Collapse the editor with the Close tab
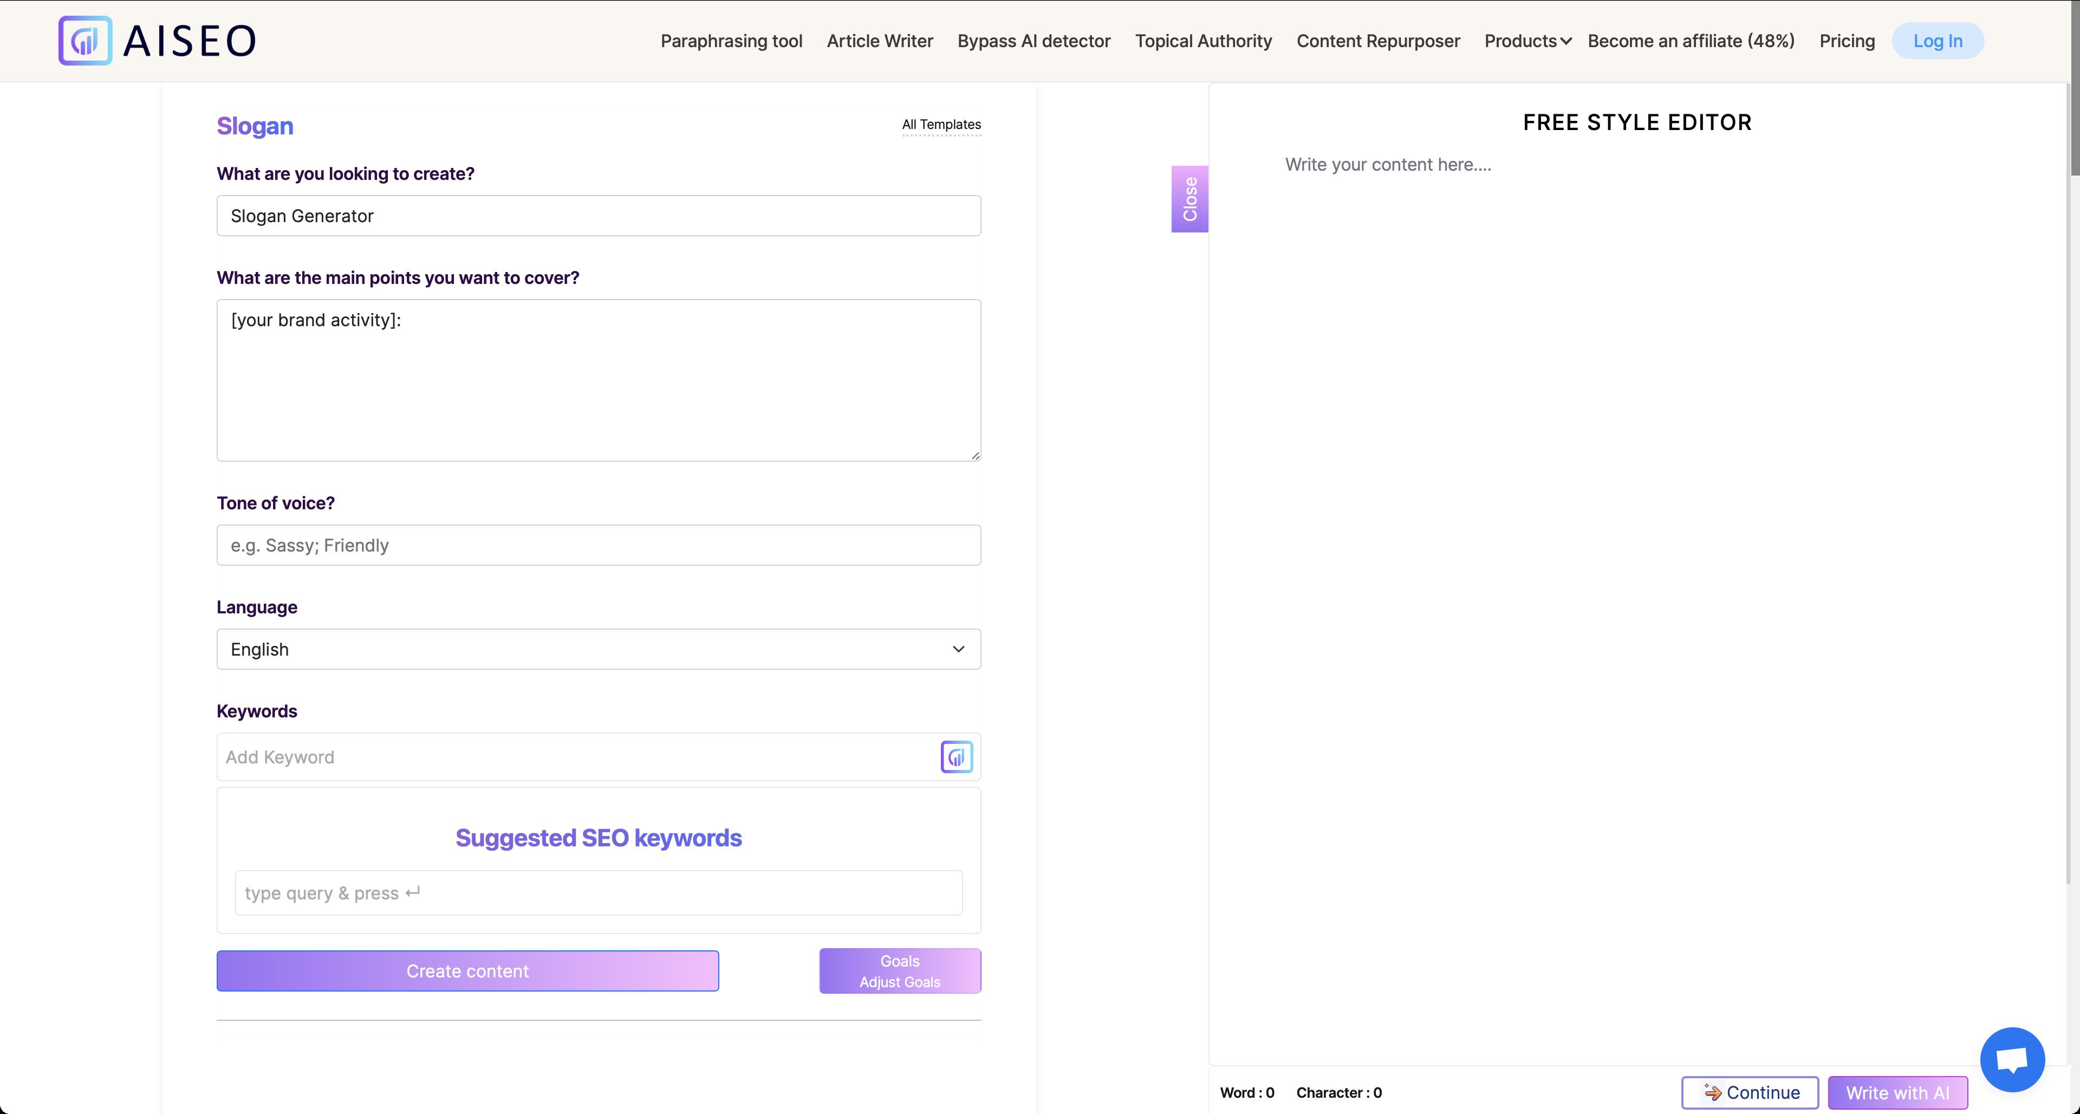This screenshot has height=1114, width=2080. 1189,199
